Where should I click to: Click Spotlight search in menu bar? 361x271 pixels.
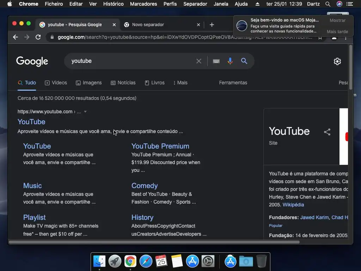coord(328,4)
